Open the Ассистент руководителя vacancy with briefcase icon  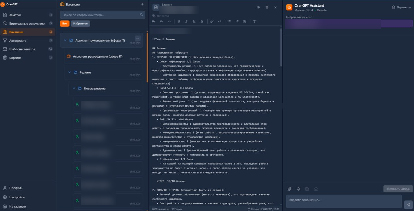pyautogui.click(x=104, y=56)
